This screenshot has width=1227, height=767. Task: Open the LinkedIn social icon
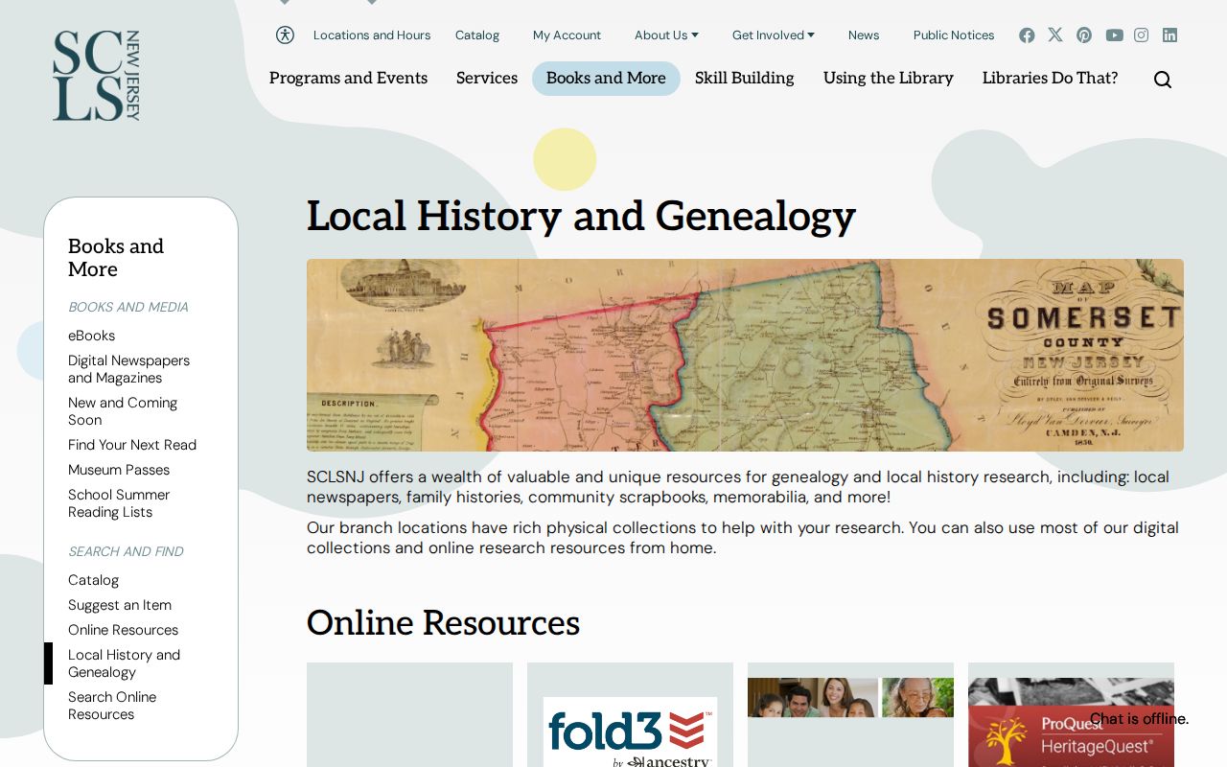[x=1169, y=35]
